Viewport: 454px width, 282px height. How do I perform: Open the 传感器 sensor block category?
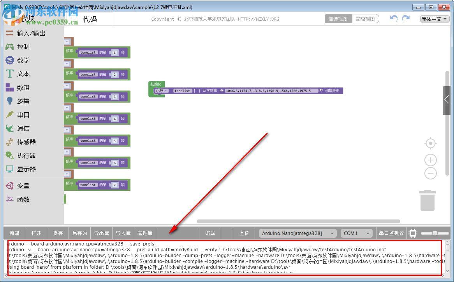click(26, 142)
